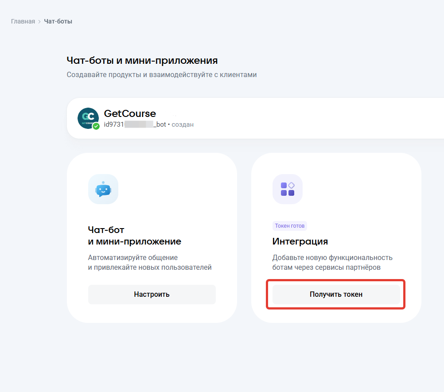
Task: Click the GetCourse bot name
Action: [x=129, y=113]
